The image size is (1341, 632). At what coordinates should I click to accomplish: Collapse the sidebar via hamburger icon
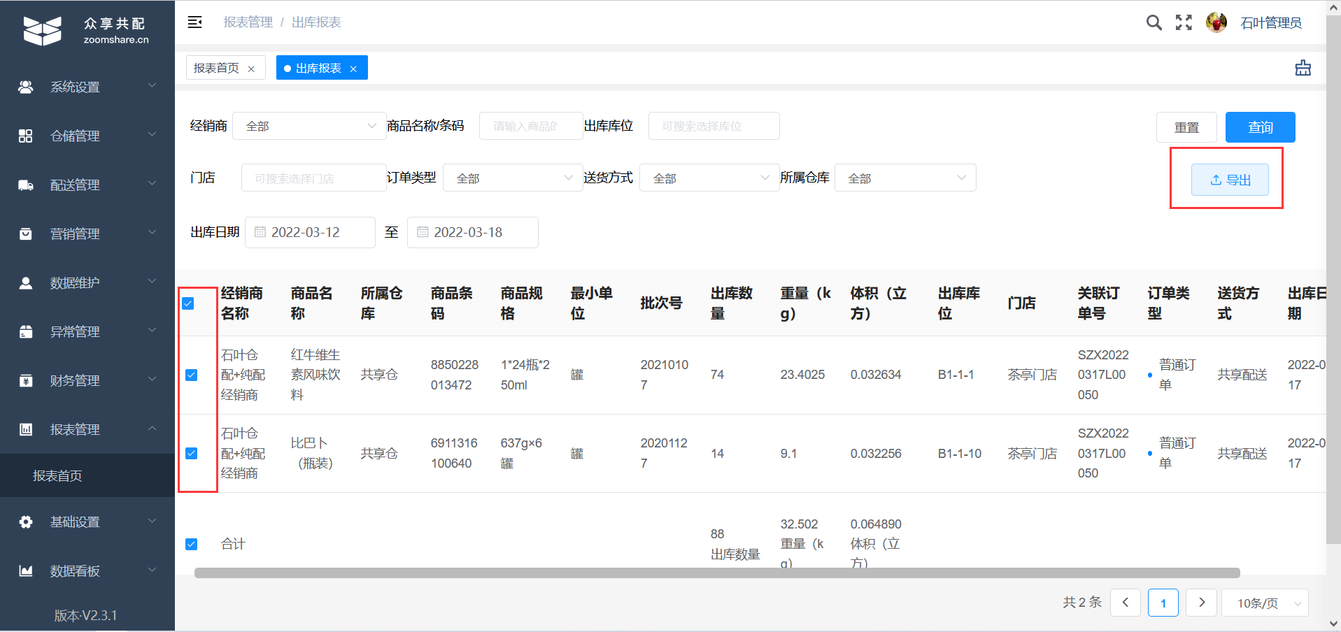(x=194, y=22)
